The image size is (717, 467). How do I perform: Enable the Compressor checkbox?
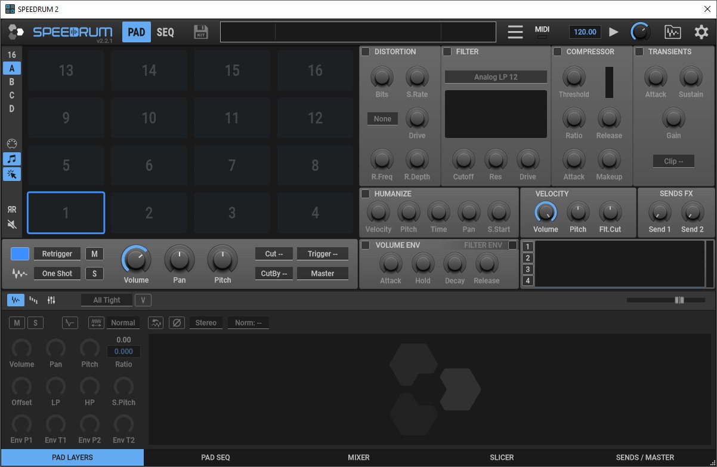[x=557, y=52]
